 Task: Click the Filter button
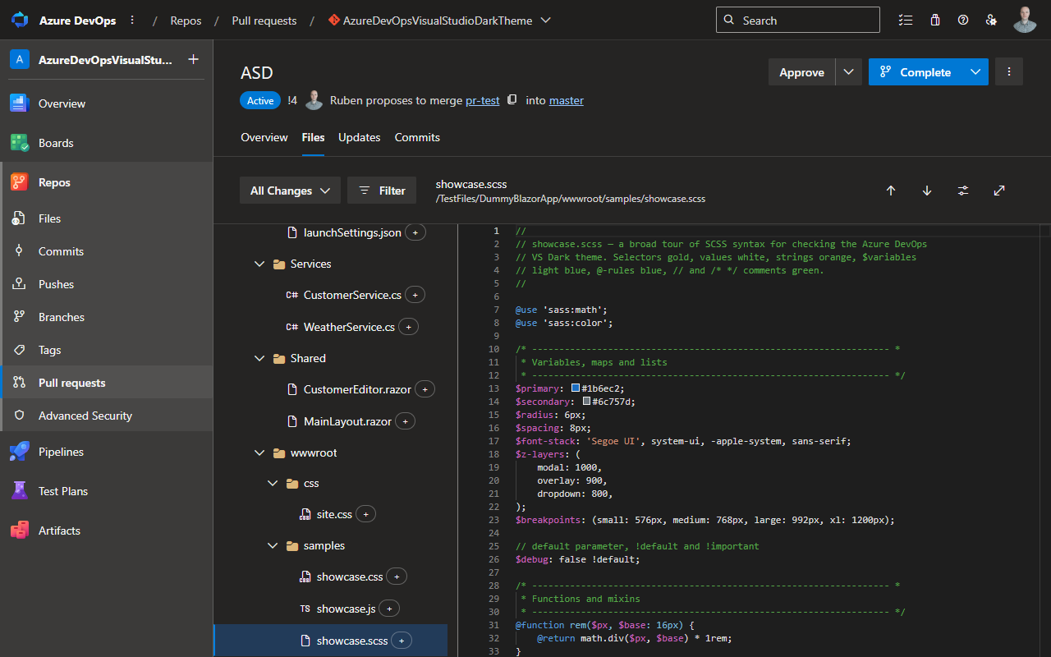[382, 191]
